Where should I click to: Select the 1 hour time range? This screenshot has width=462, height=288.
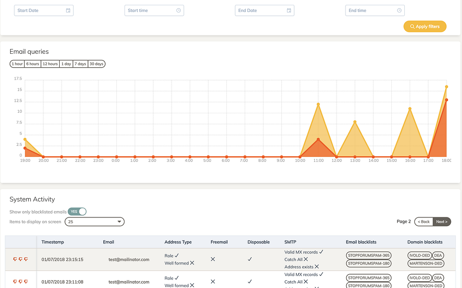point(17,64)
